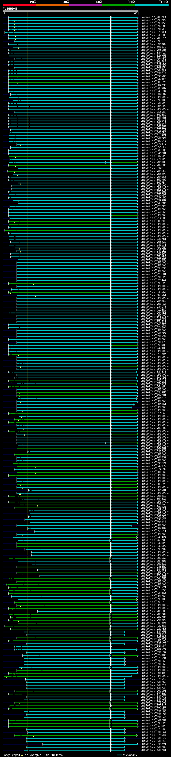Select the UniRef100_Q56FF2 label
This screenshot has width=171, height=757.
tap(153, 147)
